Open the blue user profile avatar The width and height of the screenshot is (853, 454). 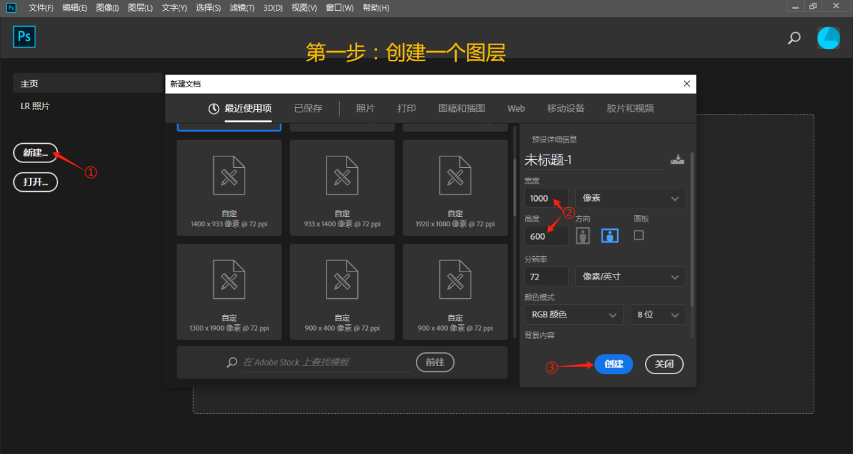828,38
